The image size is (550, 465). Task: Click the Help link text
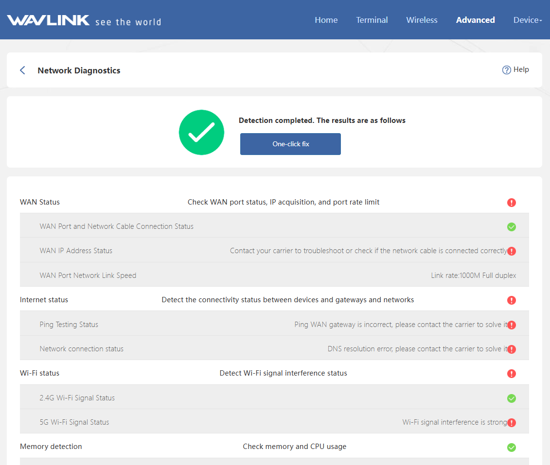(521, 69)
